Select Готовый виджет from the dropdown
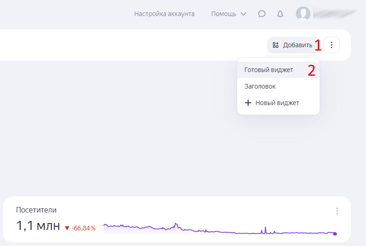 tap(269, 70)
